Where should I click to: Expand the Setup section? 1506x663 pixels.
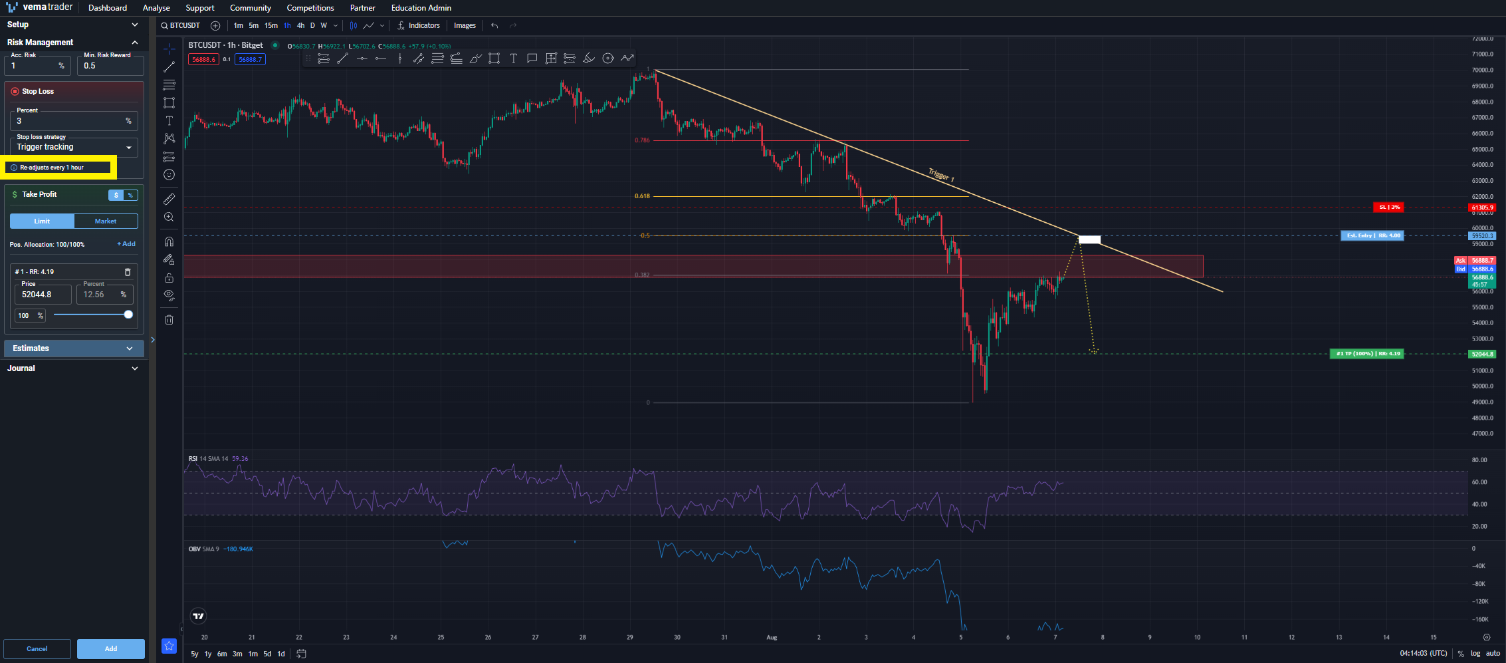73,25
